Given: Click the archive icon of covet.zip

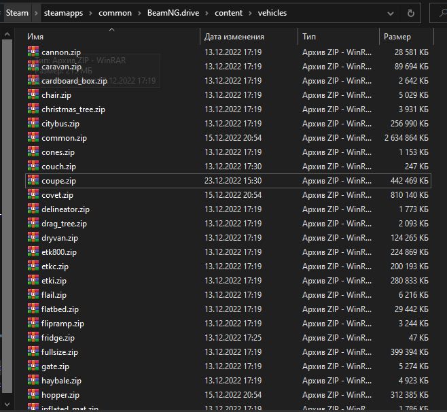Looking at the screenshot, I should pyautogui.click(x=33, y=194).
